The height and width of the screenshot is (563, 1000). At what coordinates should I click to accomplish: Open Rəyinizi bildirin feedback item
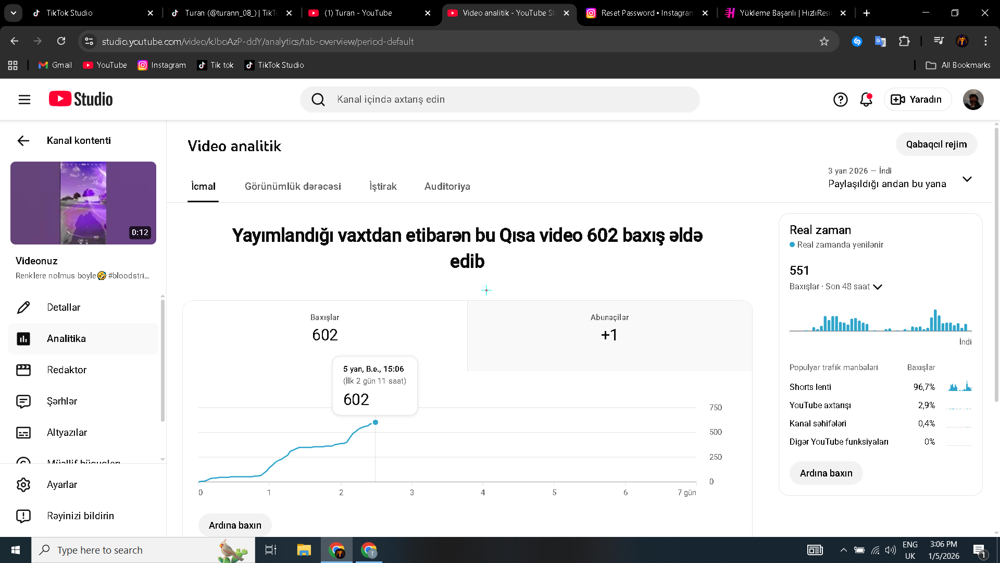[83, 516]
